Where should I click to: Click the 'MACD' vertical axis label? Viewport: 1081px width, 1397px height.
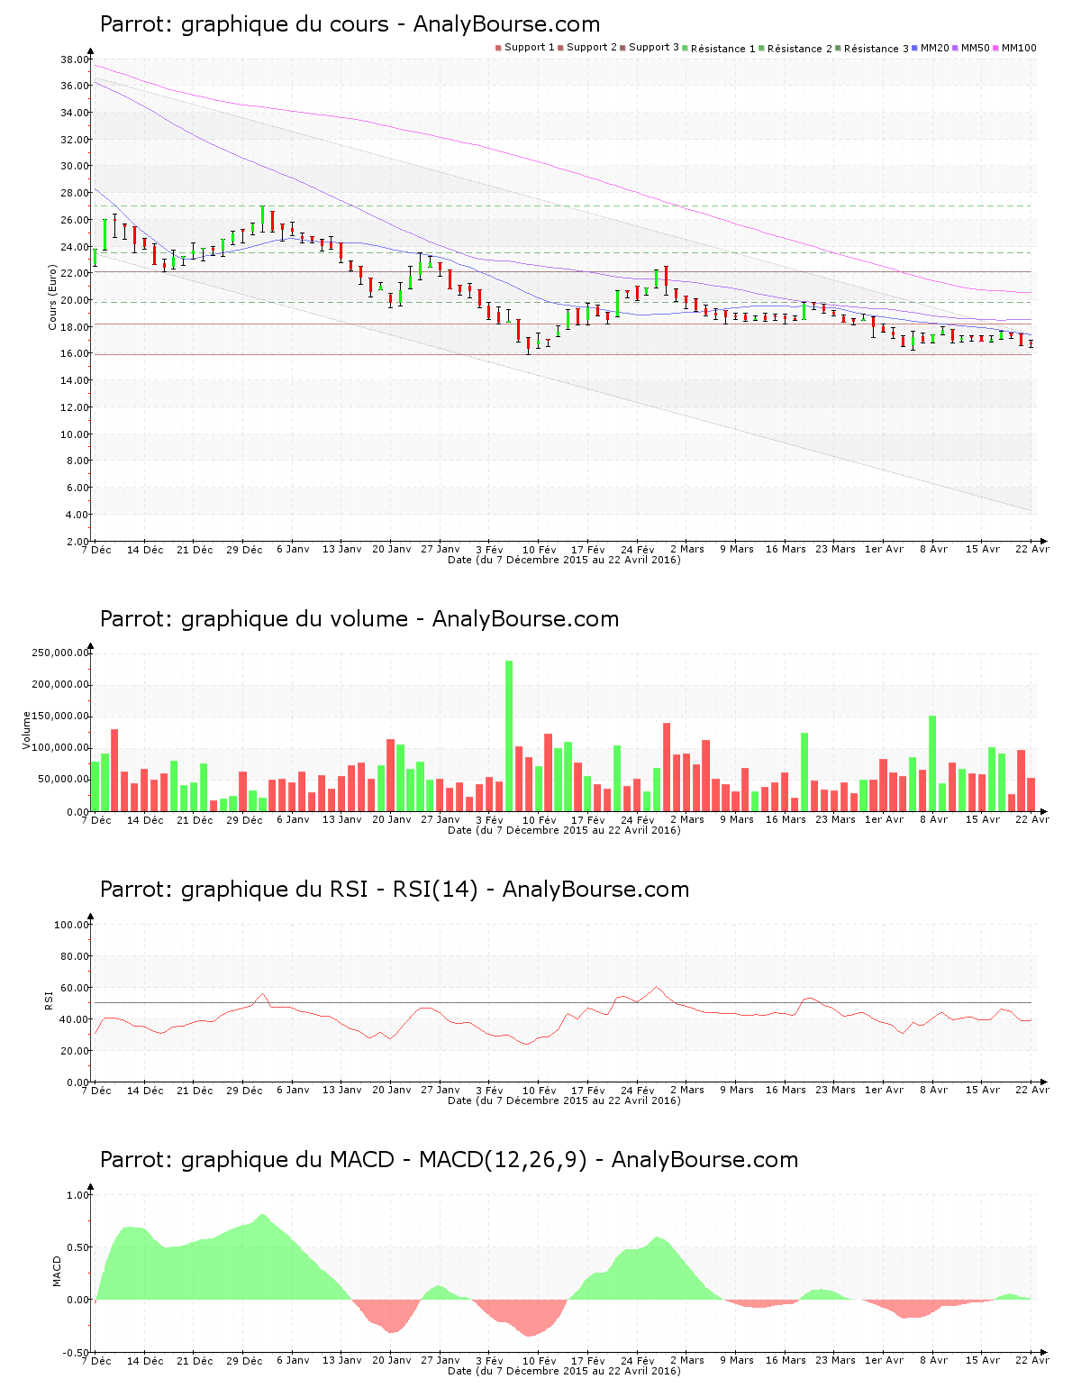tap(57, 1271)
